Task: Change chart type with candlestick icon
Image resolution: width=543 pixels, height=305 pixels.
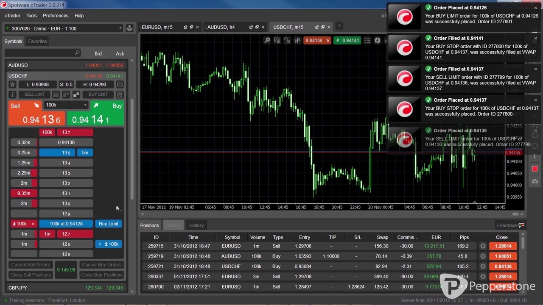Action: 297,41
